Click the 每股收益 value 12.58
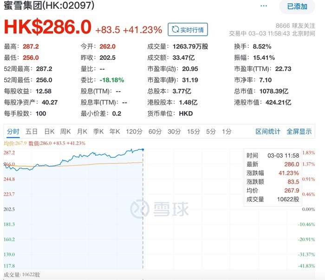Viewport: 325px width, 280px height. 44,91
